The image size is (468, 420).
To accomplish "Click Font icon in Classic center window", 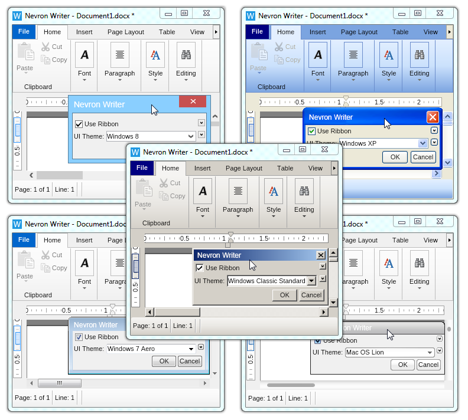I will pyautogui.click(x=203, y=191).
